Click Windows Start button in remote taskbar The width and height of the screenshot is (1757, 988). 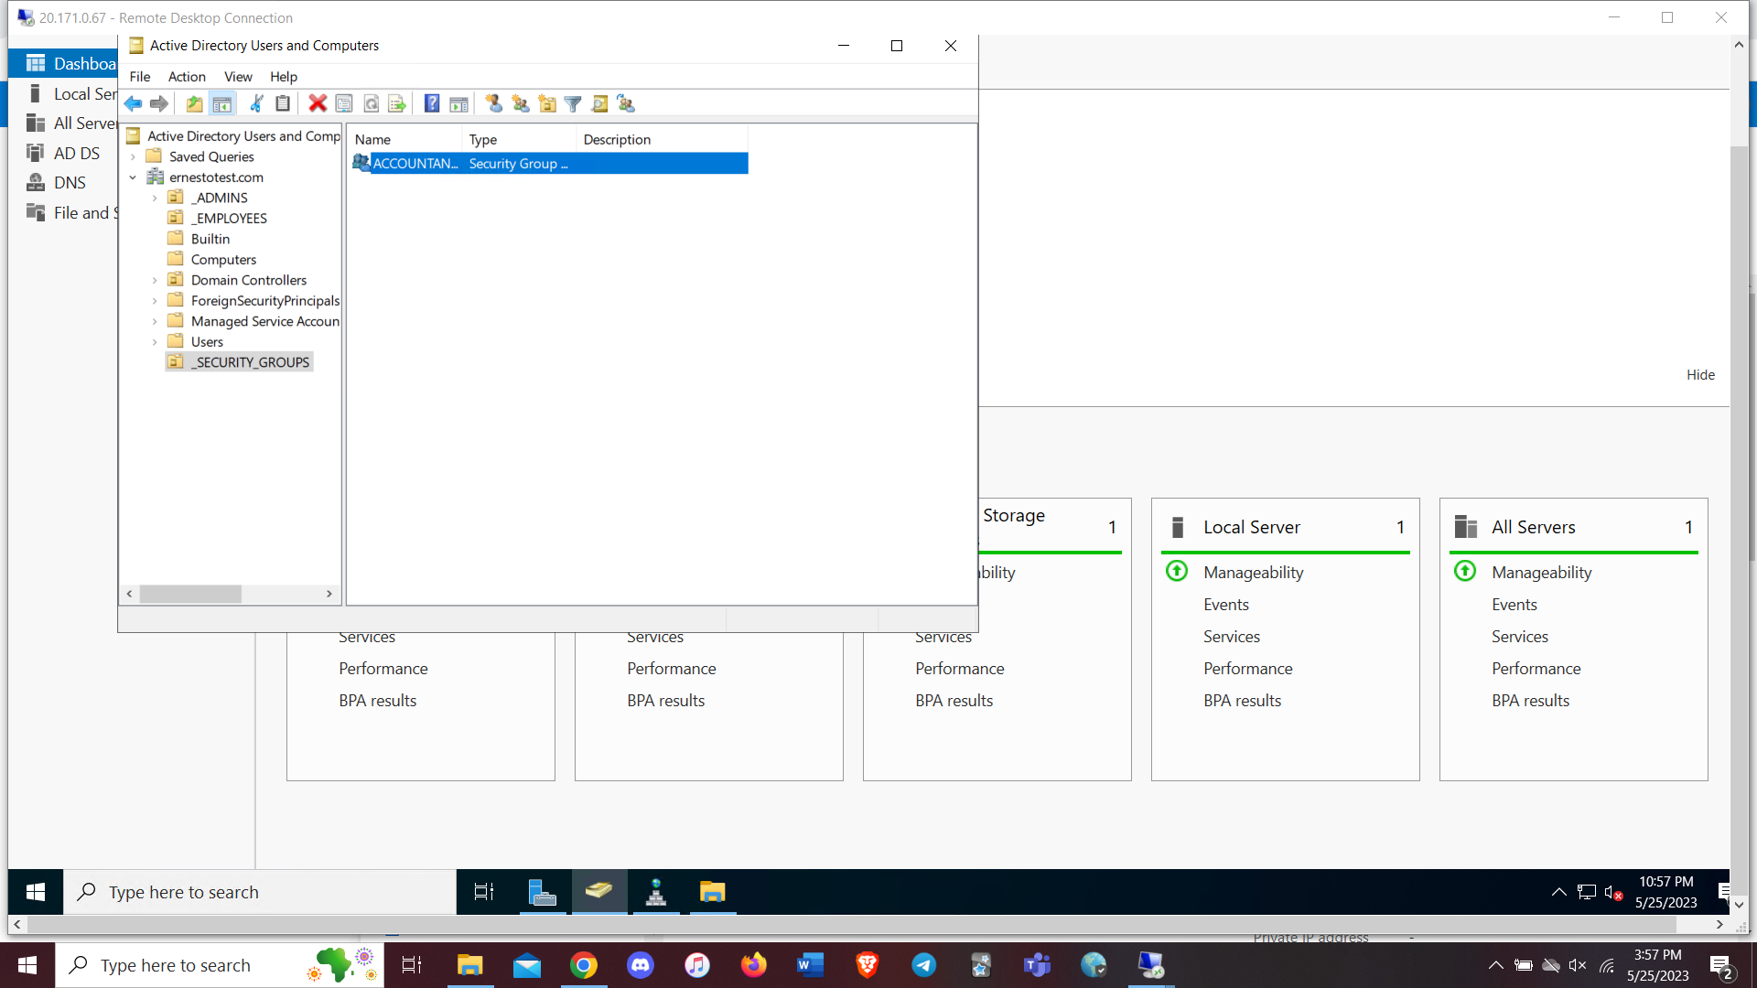coord(36,892)
